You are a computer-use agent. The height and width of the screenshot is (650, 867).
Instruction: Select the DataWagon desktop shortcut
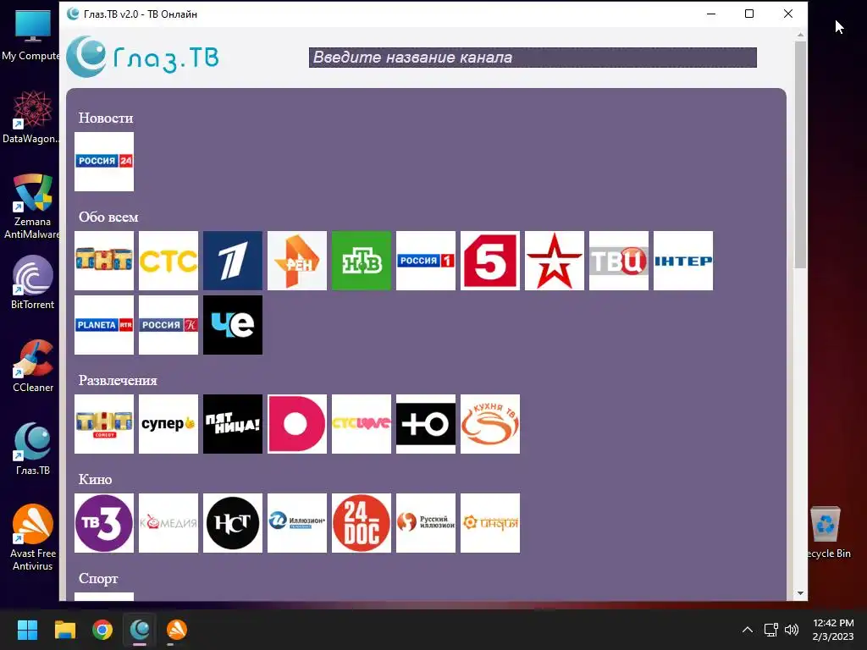pyautogui.click(x=31, y=117)
